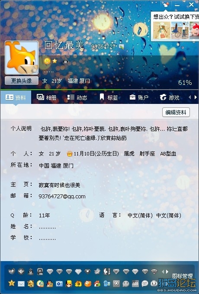This screenshot has width=199, height=294.
Task: Click the orange house icon
Action: click(97, 284)
